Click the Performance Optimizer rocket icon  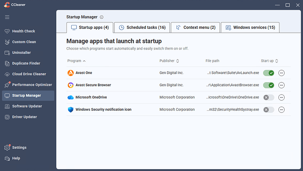pyautogui.click(x=7, y=85)
